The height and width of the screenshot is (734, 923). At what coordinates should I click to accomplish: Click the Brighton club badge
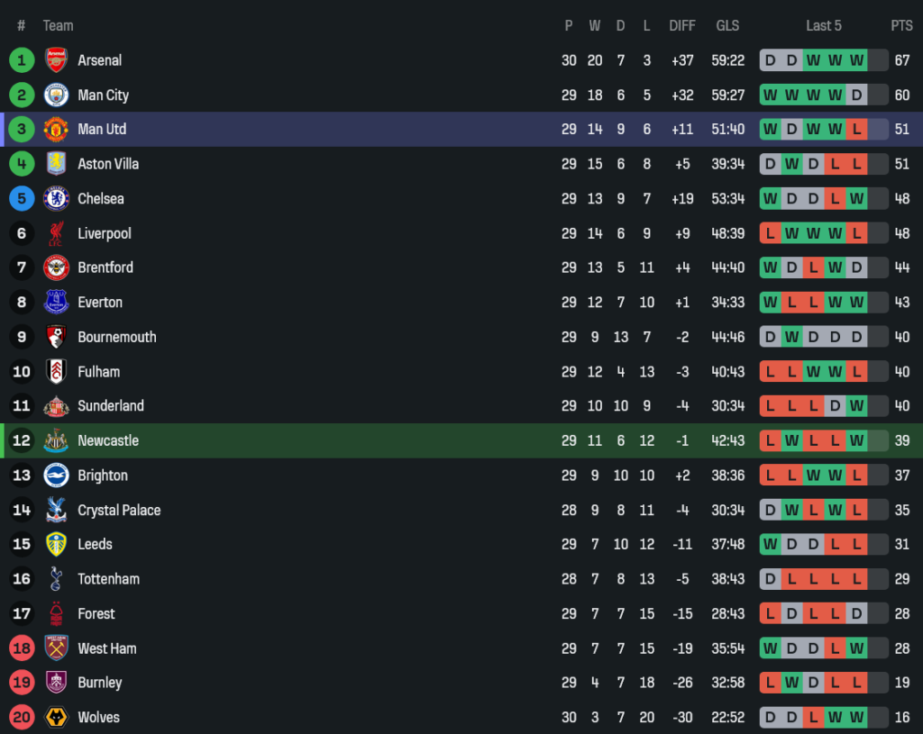click(x=56, y=476)
